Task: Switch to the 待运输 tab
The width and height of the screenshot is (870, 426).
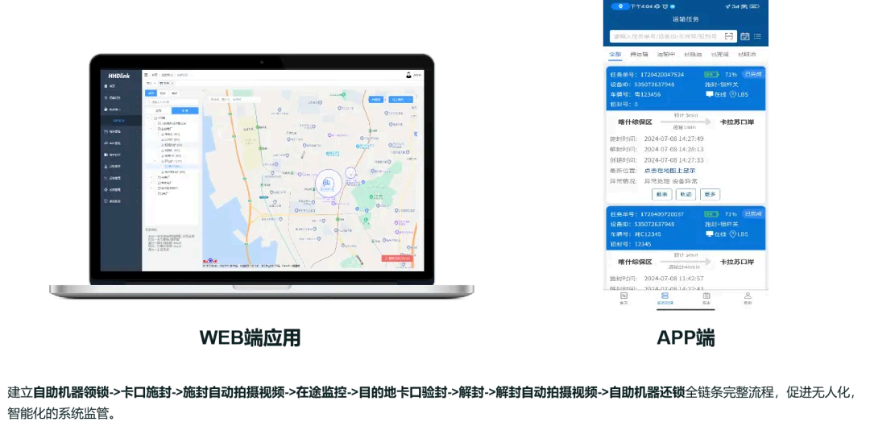Action: click(639, 55)
